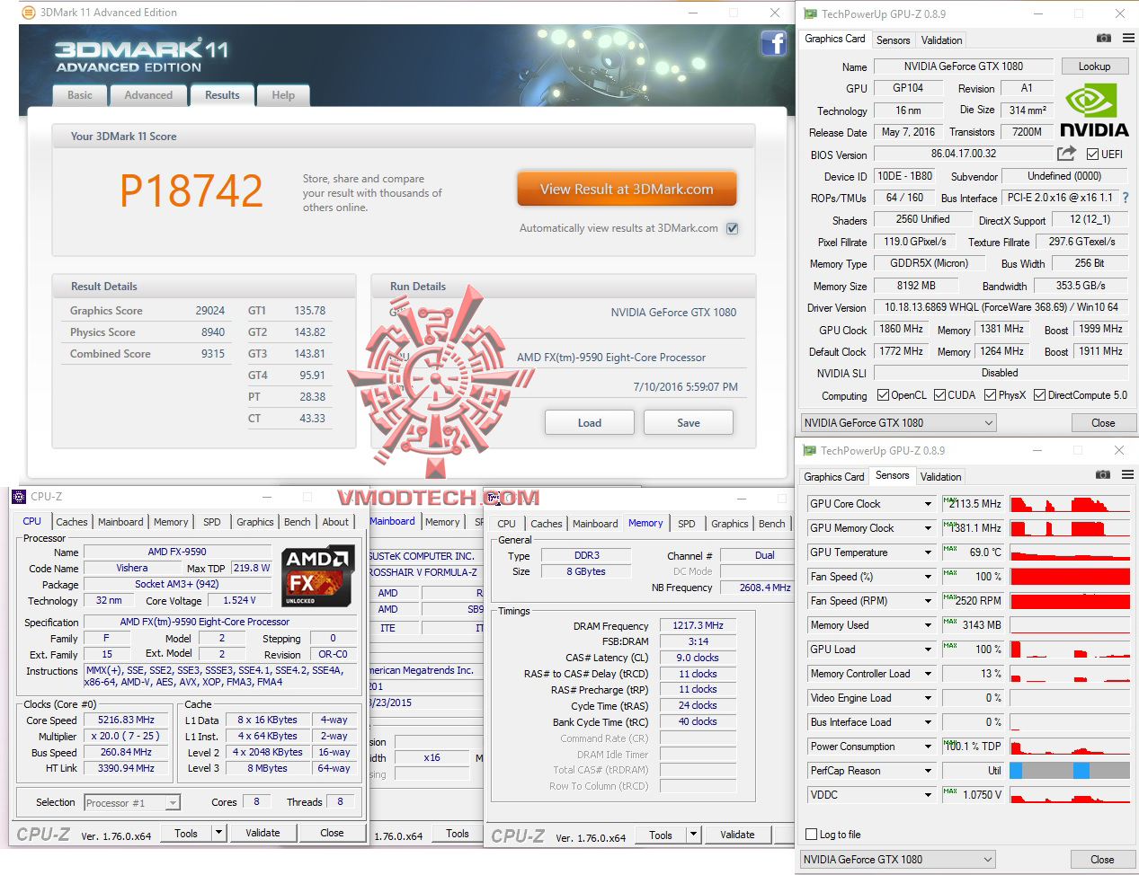Expand the VDDC sensor dropdown

pos(928,795)
